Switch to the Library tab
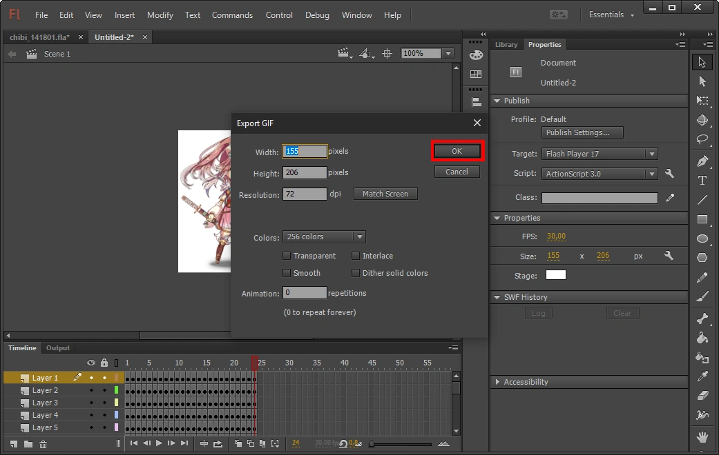 [x=506, y=45]
